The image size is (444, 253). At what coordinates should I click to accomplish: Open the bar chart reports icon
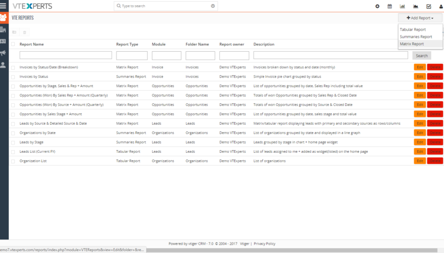coord(402,6)
